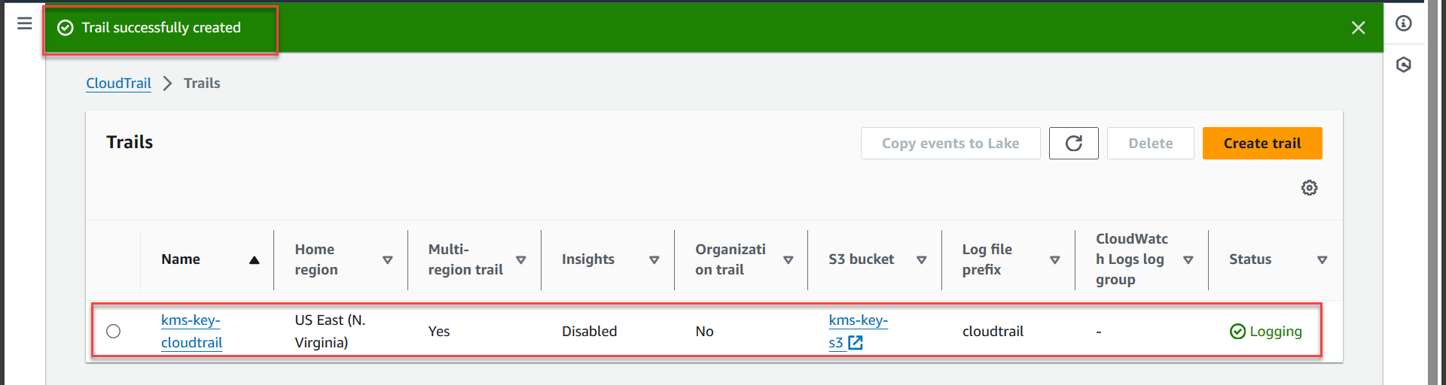
Task: Sort by Multi-region trail column arrow
Action: [521, 260]
